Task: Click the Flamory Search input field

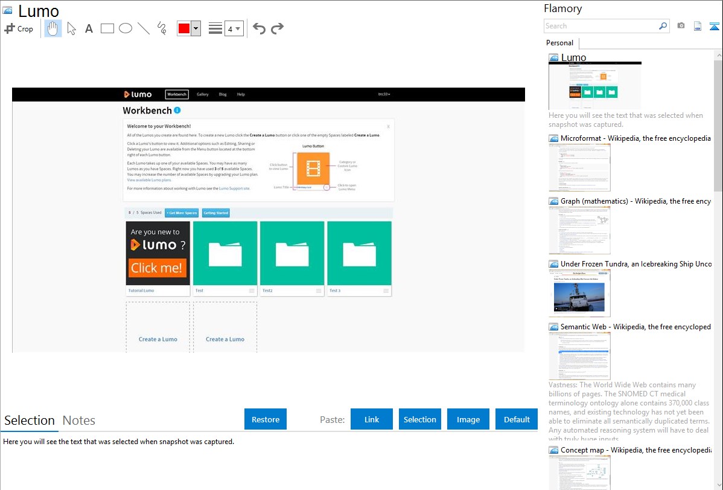Action: 601,26
